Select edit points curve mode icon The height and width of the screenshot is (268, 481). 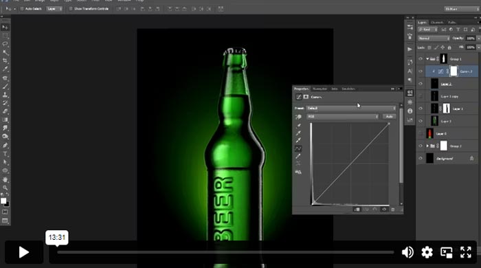[x=298, y=148]
